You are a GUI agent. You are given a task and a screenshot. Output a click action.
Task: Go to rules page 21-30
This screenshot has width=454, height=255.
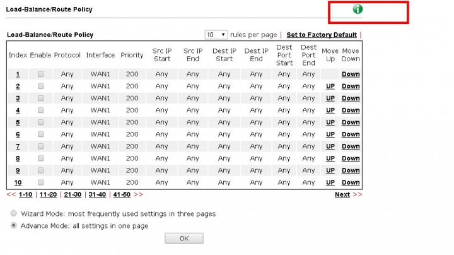[x=73, y=194]
